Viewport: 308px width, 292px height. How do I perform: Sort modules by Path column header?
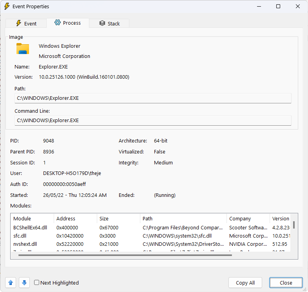coord(183,218)
